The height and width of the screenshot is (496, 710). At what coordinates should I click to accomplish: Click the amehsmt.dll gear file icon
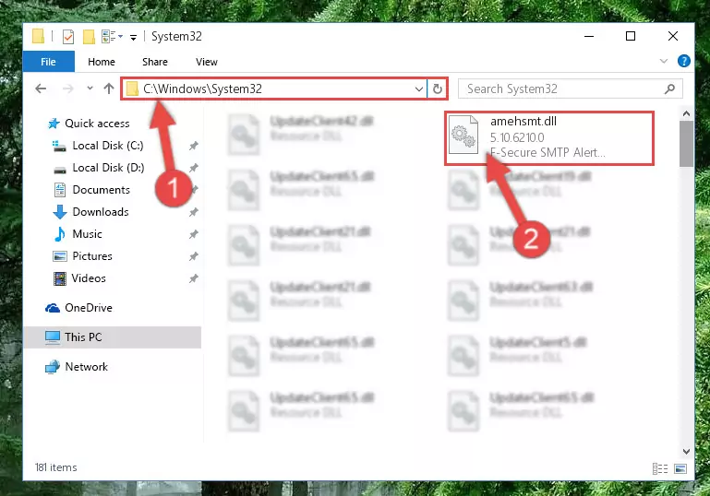[x=463, y=135]
